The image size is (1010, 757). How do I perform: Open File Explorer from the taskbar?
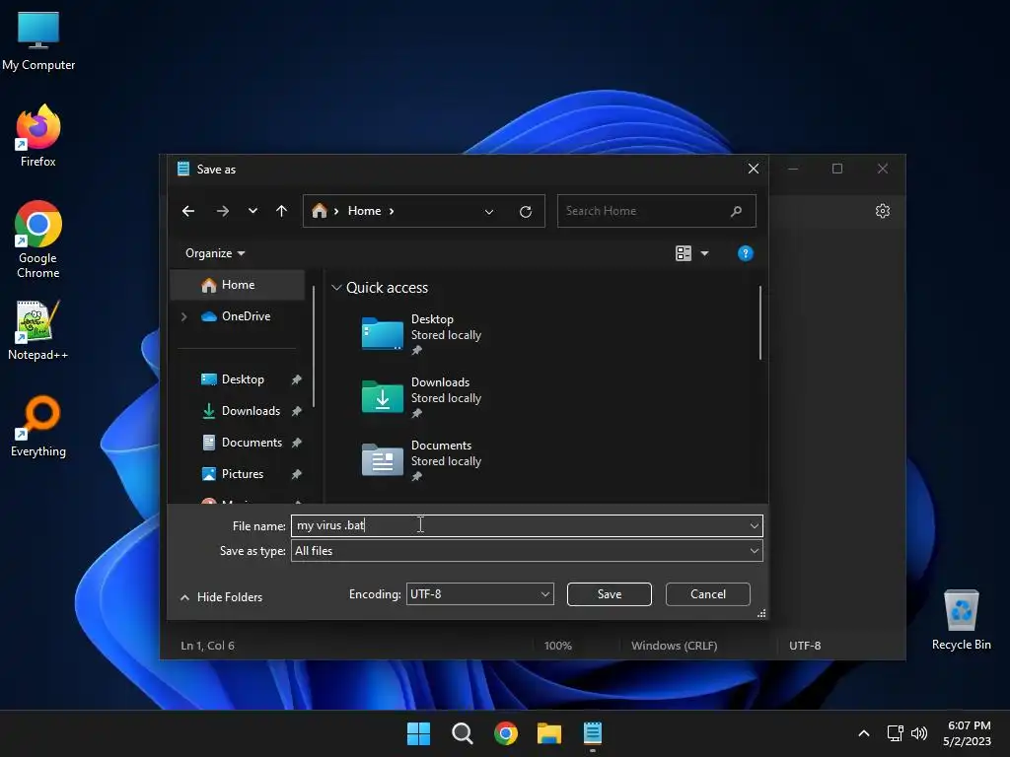click(x=549, y=733)
